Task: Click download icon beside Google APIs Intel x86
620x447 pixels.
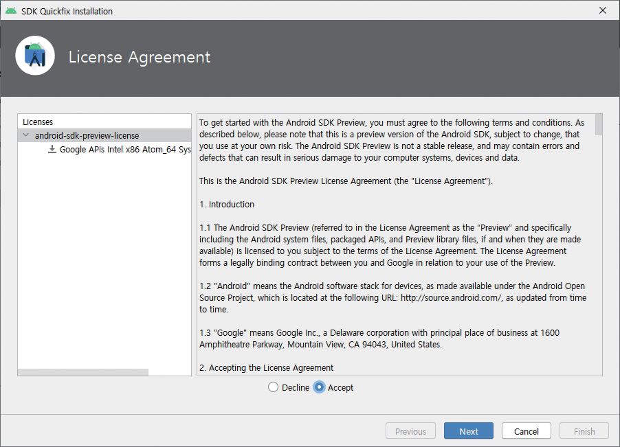Action: point(52,149)
